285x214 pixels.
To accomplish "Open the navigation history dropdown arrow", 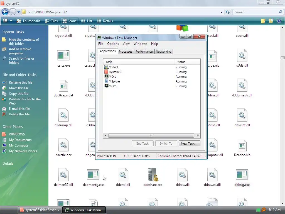I will point(19,12).
